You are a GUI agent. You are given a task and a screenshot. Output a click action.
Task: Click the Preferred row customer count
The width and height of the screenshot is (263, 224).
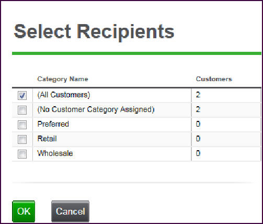198,124
